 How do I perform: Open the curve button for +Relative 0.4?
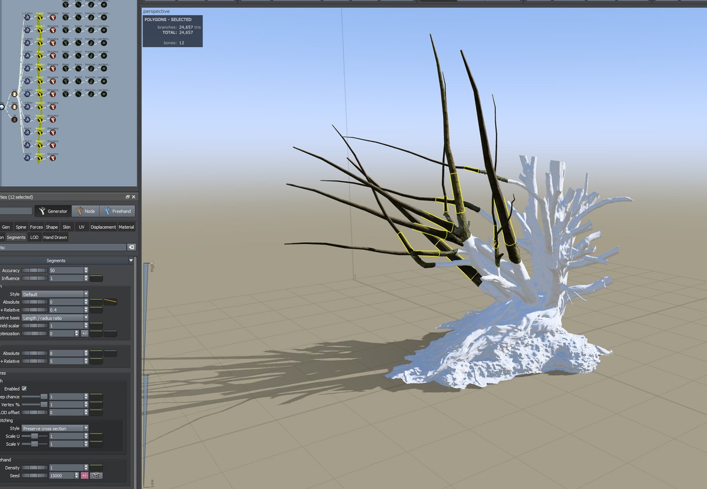(96, 310)
